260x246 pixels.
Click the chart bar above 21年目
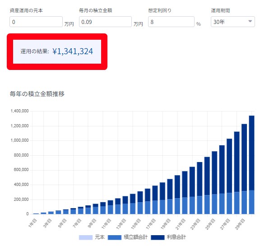pos(185,192)
